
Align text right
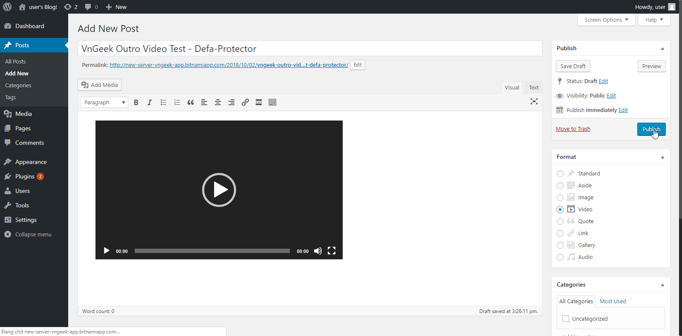tap(231, 102)
